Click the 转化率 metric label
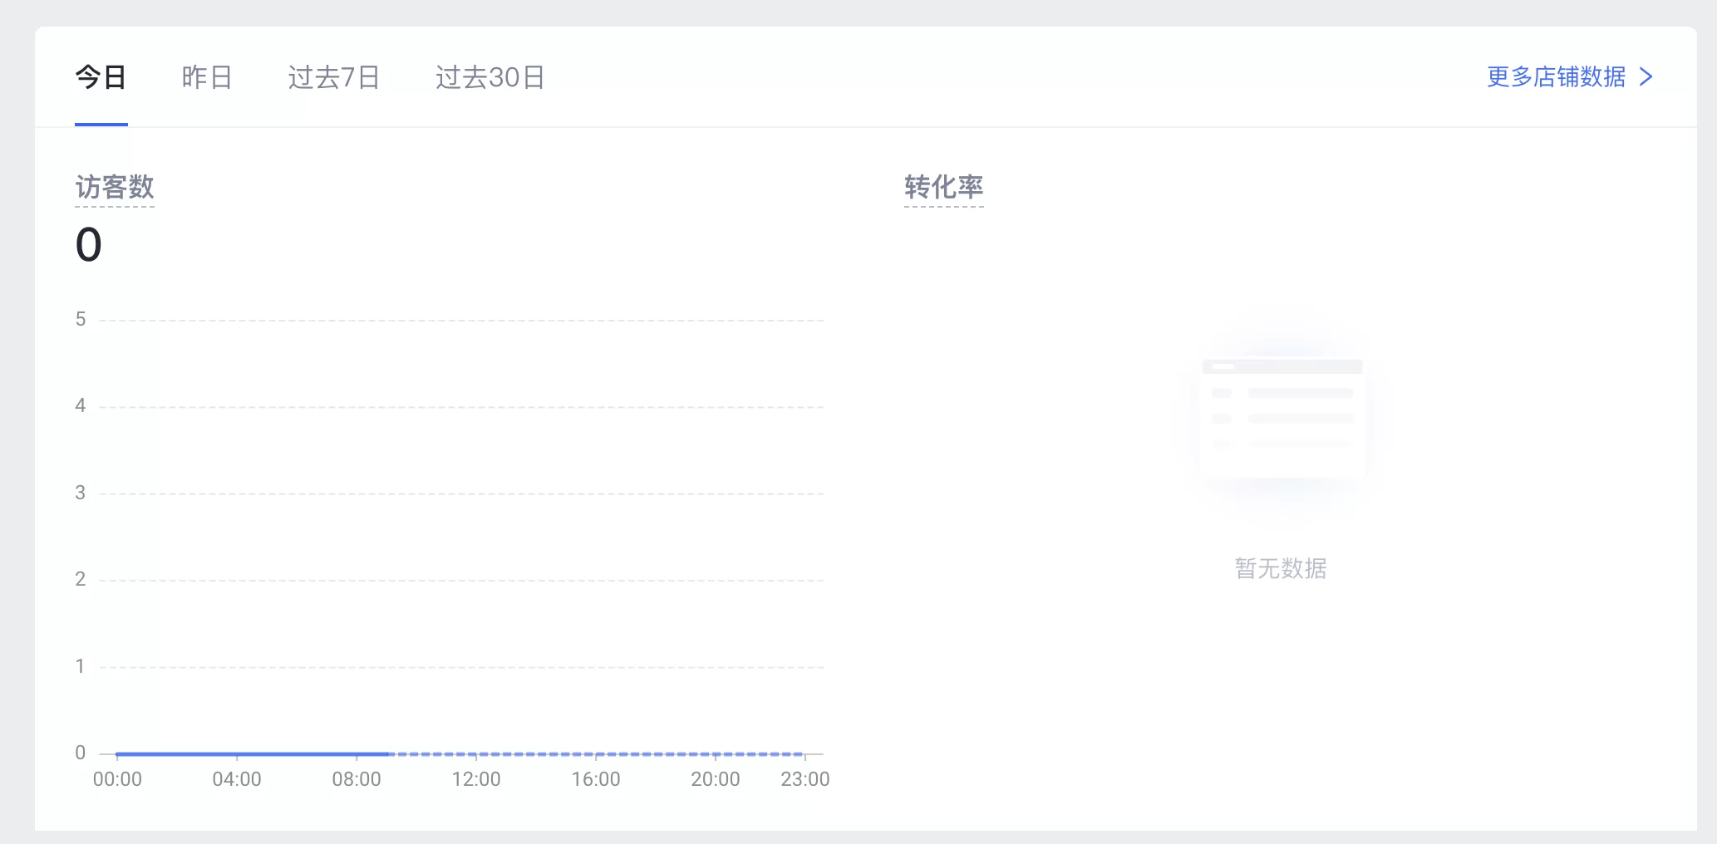Image resolution: width=1717 pixels, height=844 pixels. tap(943, 188)
